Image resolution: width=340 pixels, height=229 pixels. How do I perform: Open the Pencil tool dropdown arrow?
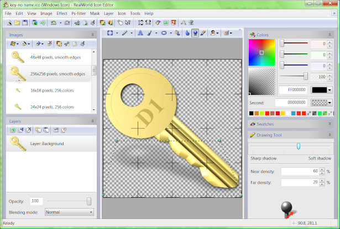point(132,33)
